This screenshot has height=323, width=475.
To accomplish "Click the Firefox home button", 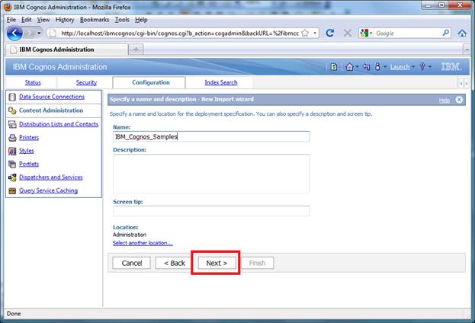I will pos(462,33).
